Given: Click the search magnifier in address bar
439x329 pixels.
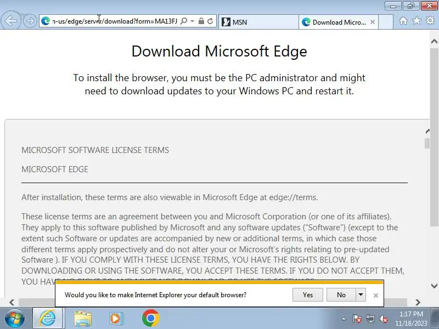Looking at the screenshot, I should point(184,21).
